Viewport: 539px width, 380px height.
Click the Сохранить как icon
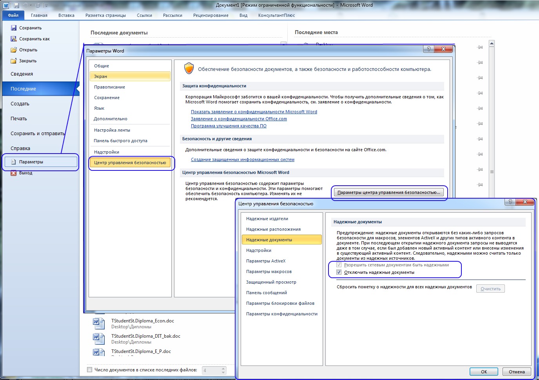tap(14, 39)
